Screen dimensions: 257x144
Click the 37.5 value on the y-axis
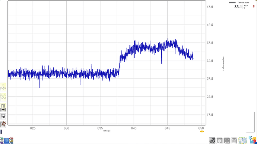tap(210, 43)
